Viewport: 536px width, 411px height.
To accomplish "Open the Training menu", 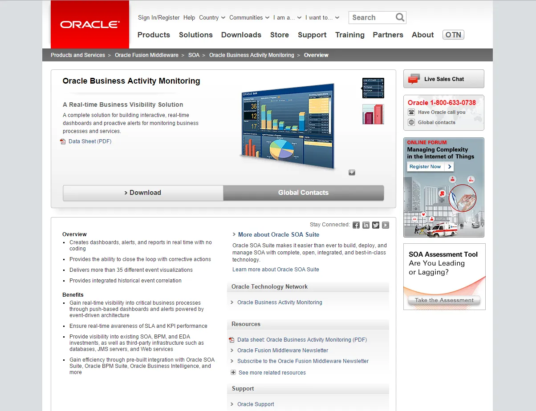I will 350,35.
